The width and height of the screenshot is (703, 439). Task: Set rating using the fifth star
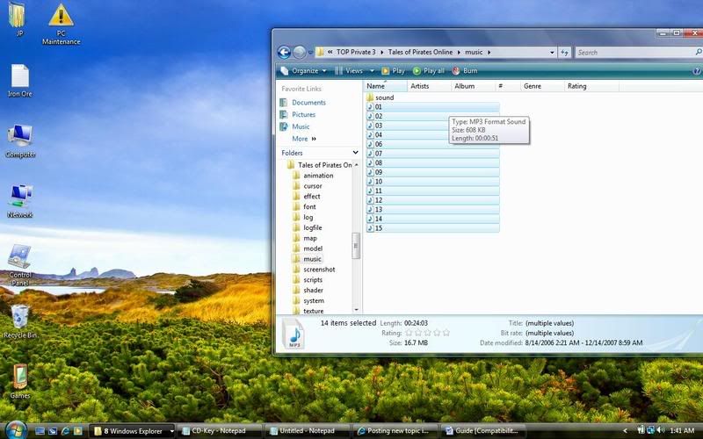tap(446, 333)
